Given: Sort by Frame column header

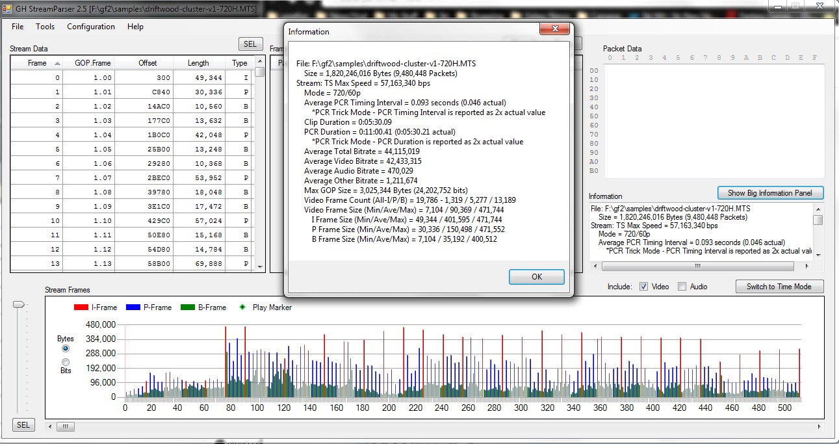Looking at the screenshot, I should (x=37, y=63).
